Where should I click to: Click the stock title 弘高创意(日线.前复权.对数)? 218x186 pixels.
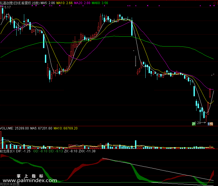click(20, 3)
